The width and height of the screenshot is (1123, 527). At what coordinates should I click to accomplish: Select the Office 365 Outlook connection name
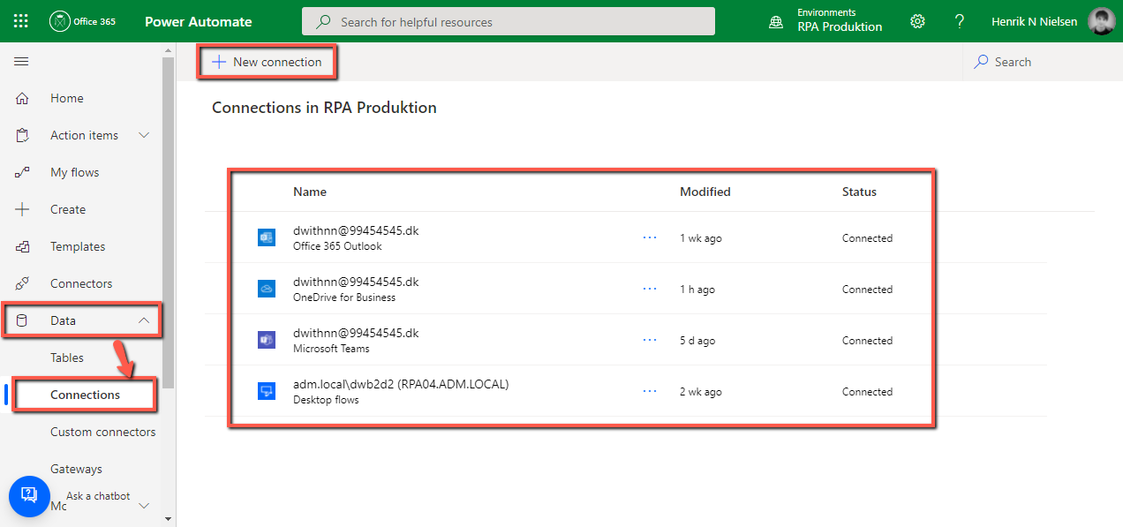356,231
